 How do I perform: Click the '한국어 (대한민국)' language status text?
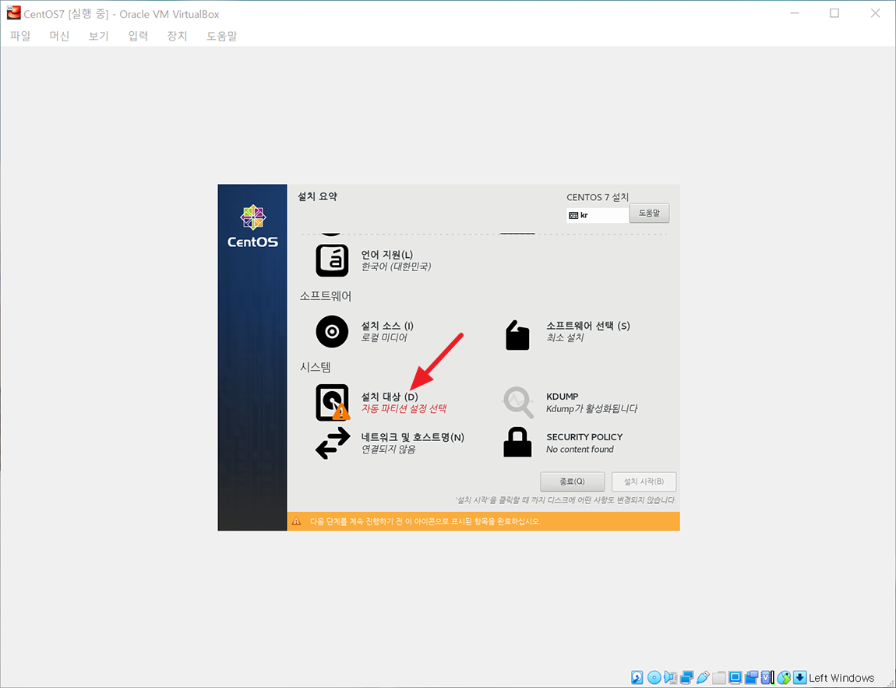tap(396, 266)
